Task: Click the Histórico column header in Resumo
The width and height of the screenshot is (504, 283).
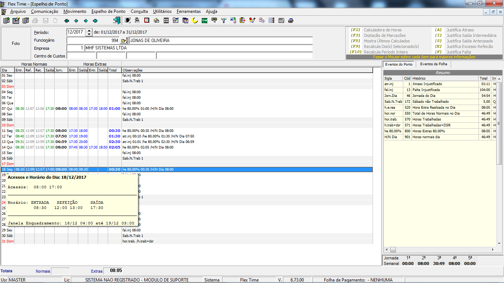Action: 445,78
